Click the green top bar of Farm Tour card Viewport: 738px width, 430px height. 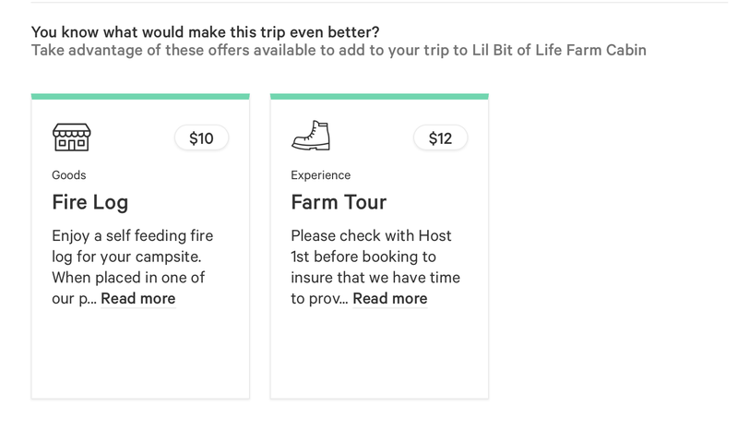tap(379, 96)
